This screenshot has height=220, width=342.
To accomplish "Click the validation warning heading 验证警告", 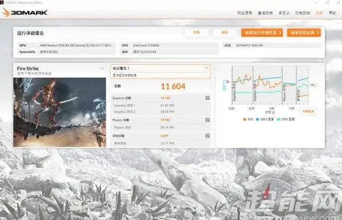I will (121, 68).
